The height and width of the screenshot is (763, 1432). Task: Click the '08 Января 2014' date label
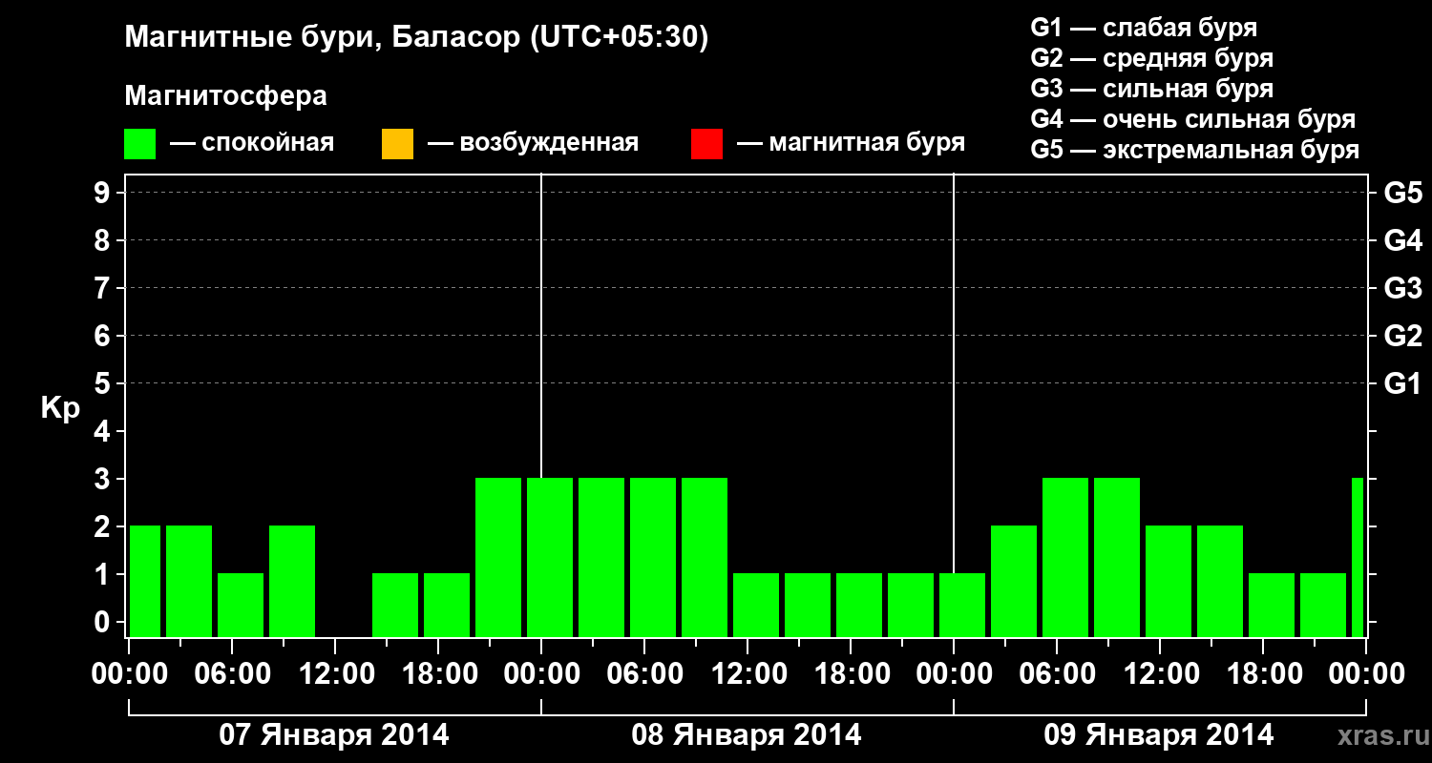(747, 734)
